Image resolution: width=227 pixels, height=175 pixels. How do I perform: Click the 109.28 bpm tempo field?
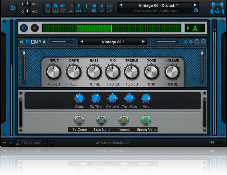[30, 142]
